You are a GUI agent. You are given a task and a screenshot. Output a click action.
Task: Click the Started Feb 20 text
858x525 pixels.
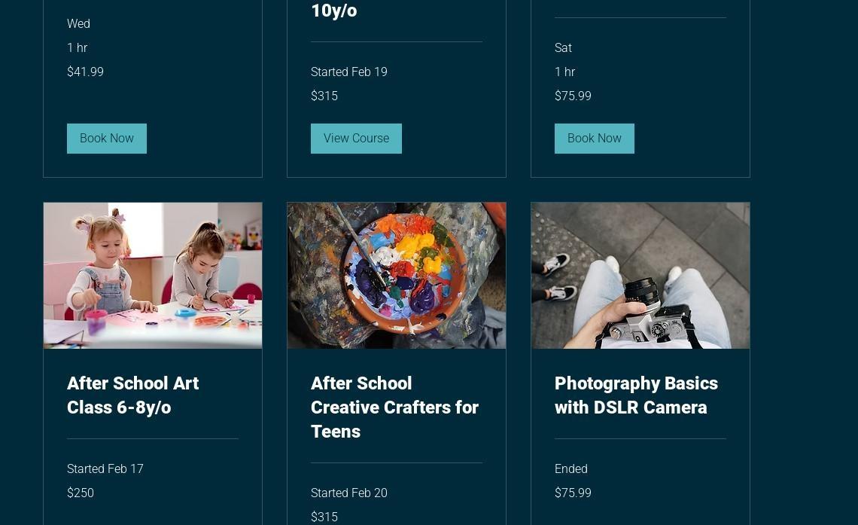tap(349, 493)
